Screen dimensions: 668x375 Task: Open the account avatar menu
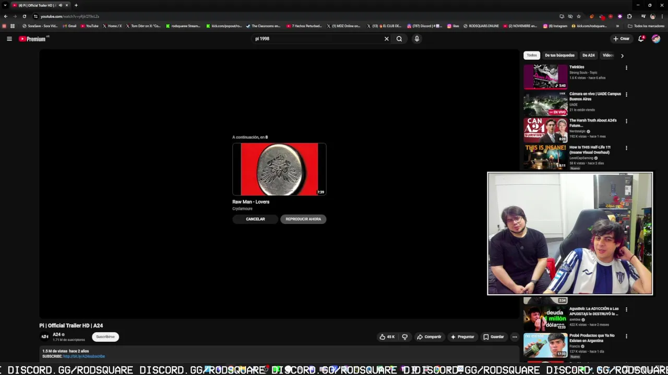(656, 39)
